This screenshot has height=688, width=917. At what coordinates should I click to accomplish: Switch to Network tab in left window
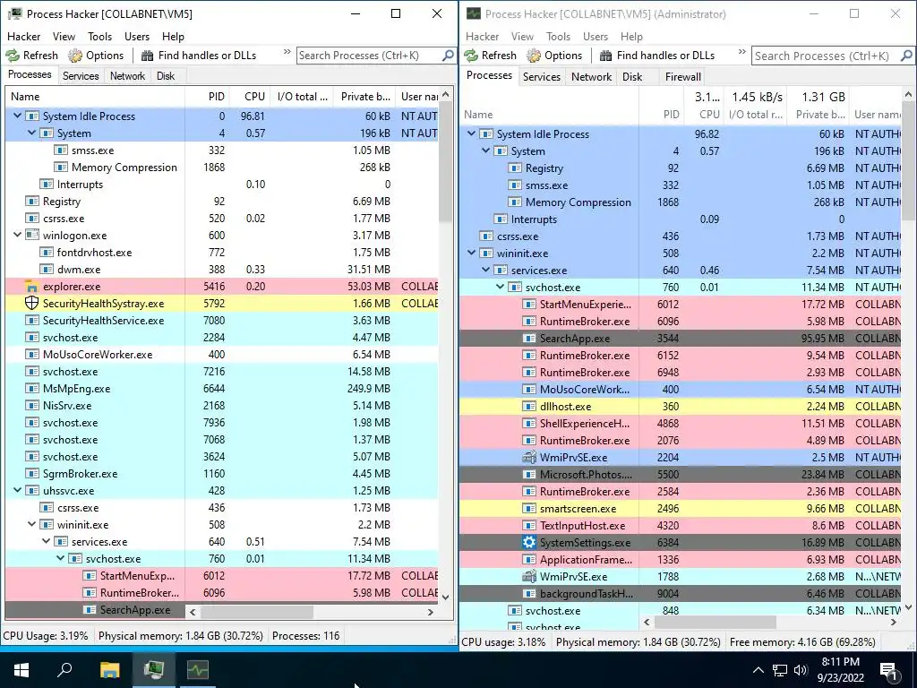[127, 76]
